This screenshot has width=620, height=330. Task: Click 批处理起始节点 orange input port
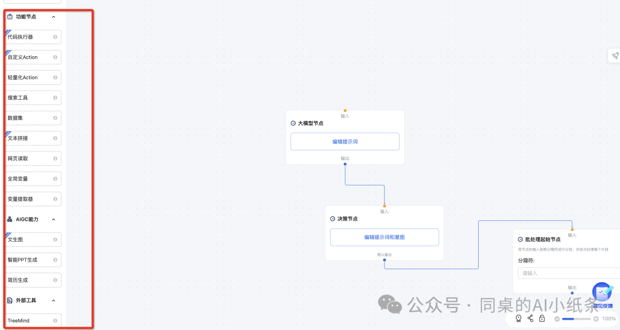(572, 230)
